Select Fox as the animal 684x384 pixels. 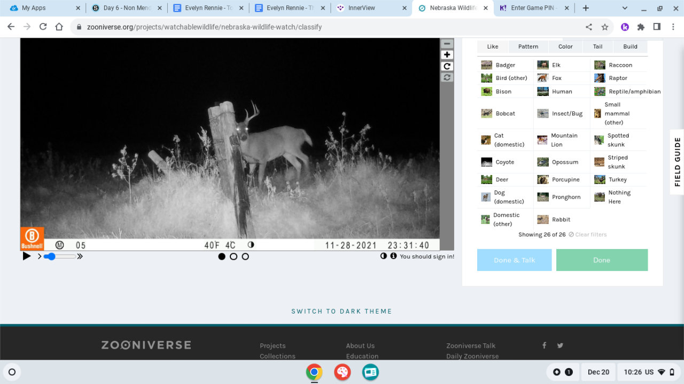pyautogui.click(x=562, y=78)
